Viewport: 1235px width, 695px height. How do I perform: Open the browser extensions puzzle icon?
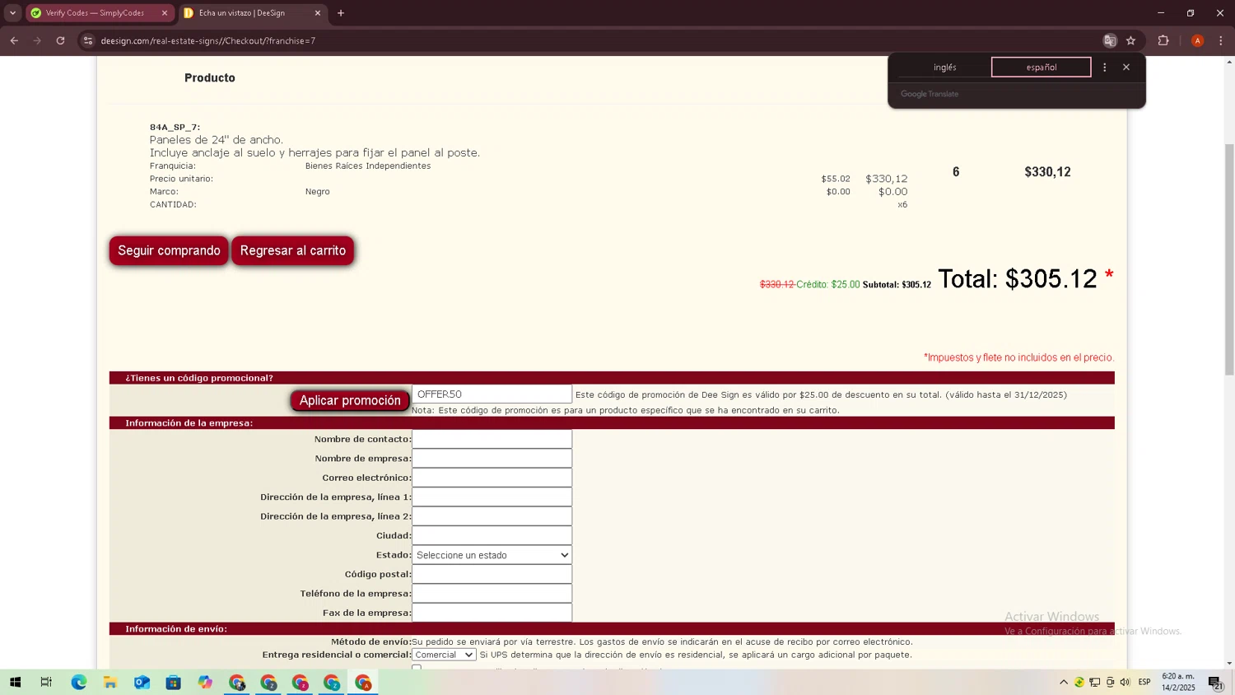click(1163, 40)
